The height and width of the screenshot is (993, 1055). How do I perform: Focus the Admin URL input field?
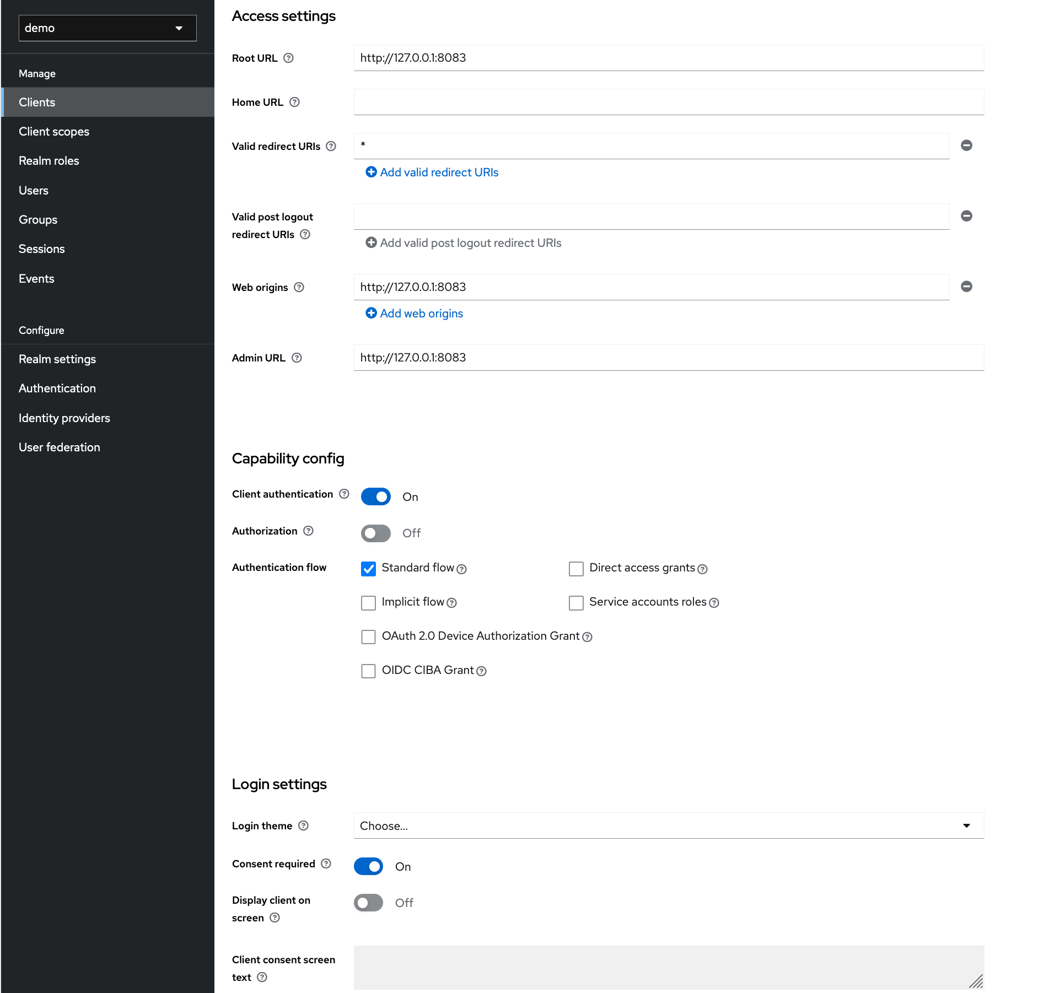(669, 358)
